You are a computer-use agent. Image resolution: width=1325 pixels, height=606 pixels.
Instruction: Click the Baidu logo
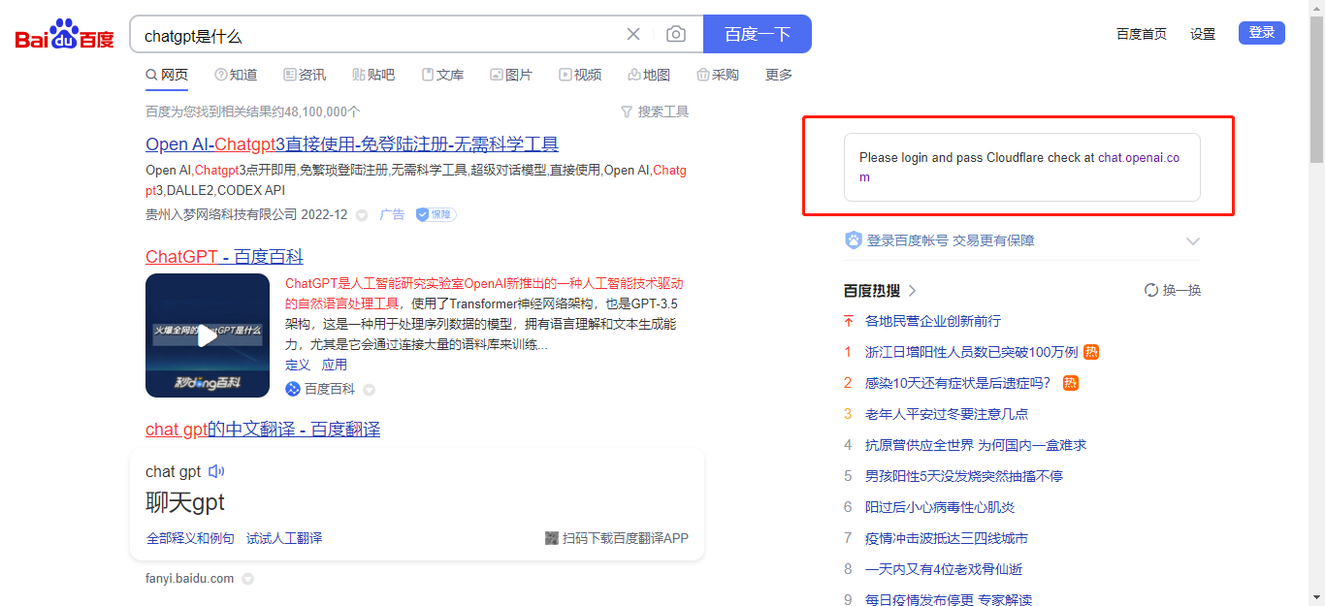point(65,34)
